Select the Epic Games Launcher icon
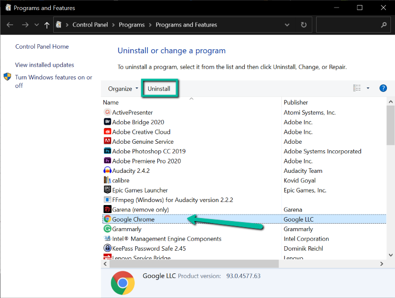The width and height of the screenshot is (395, 298). (107, 190)
